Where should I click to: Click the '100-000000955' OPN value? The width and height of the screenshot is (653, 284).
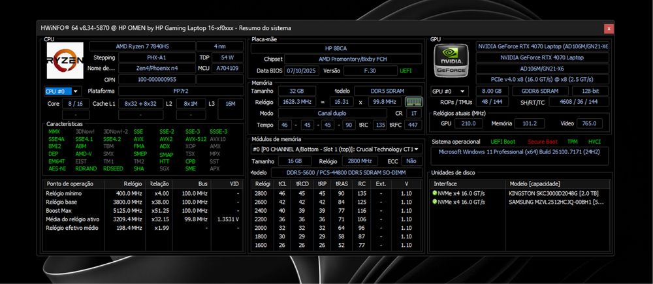[x=157, y=79]
